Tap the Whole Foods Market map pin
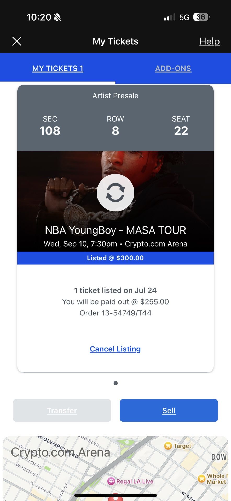The height and width of the screenshot is (501, 231). [x=201, y=479]
